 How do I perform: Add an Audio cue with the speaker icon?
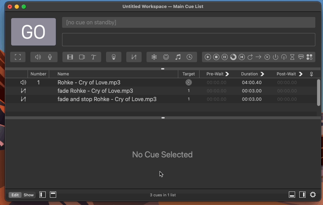click(x=38, y=57)
